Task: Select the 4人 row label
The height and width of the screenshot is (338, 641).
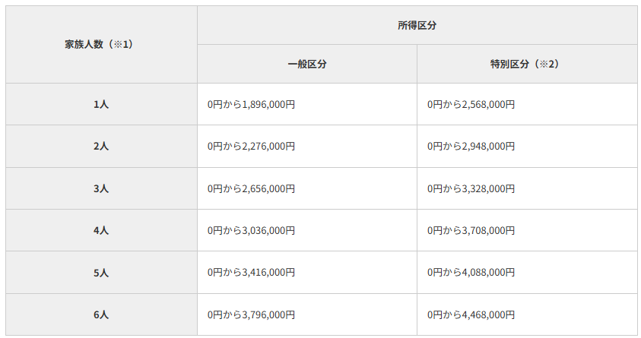Action: pyautogui.click(x=101, y=230)
